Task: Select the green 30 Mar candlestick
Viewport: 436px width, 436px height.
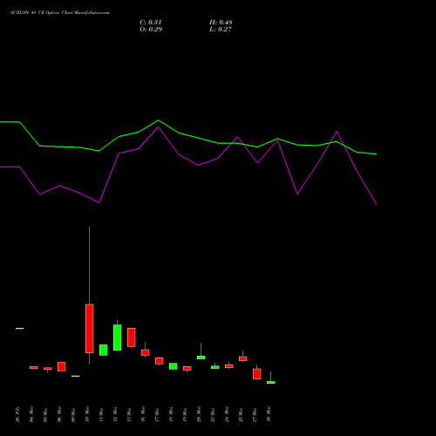Action: [x=271, y=382]
